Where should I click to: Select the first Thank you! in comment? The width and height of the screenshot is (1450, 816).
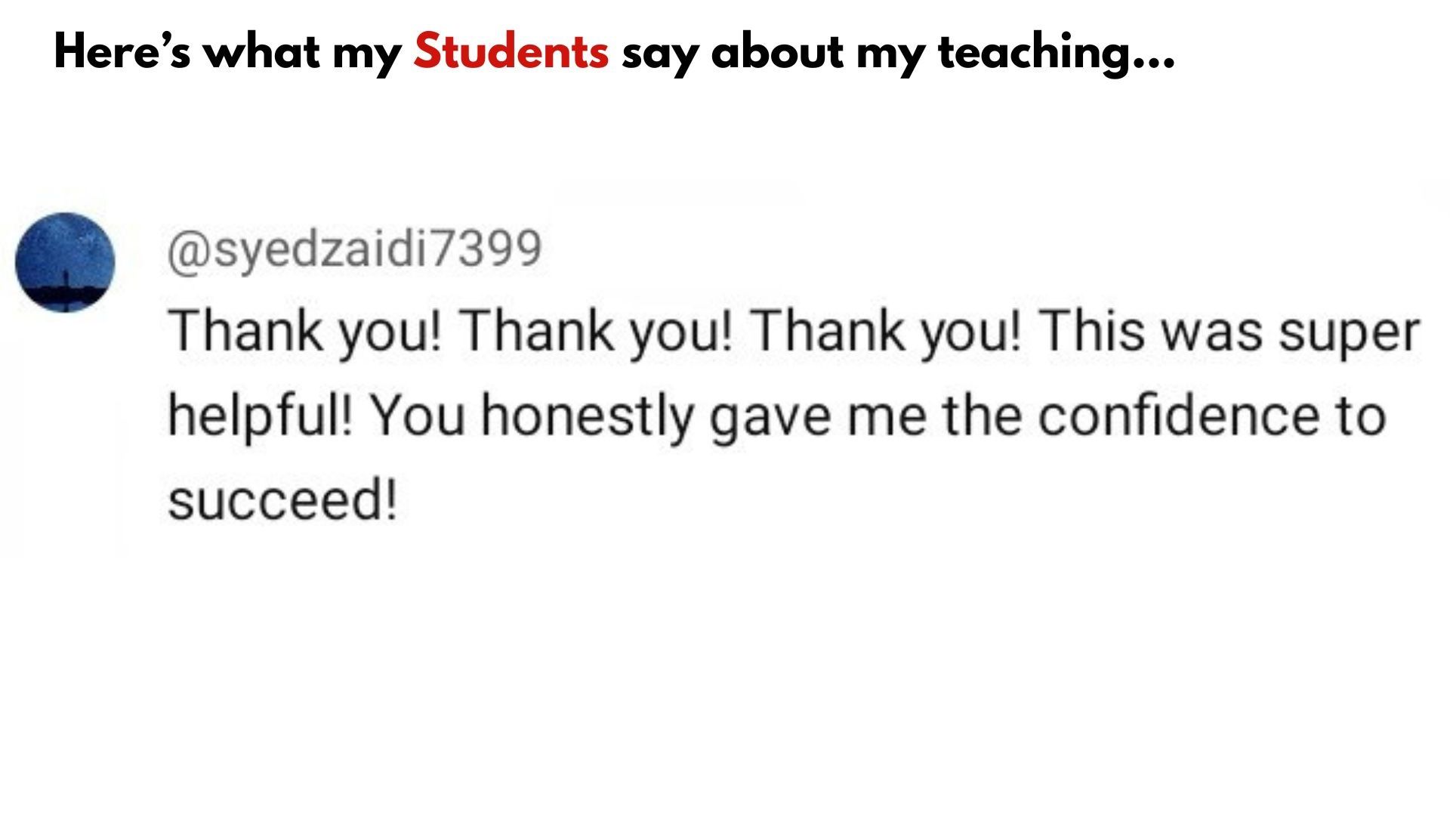(304, 332)
